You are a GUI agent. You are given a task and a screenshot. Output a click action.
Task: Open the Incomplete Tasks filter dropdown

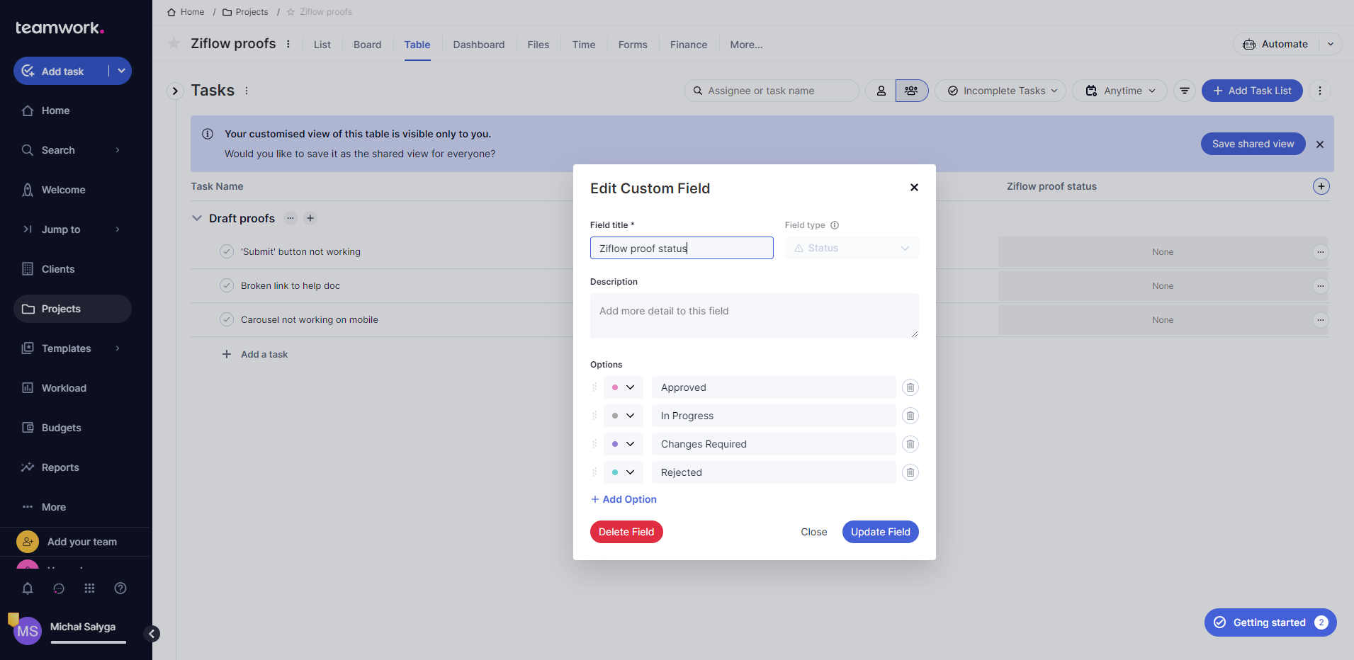[1002, 91]
